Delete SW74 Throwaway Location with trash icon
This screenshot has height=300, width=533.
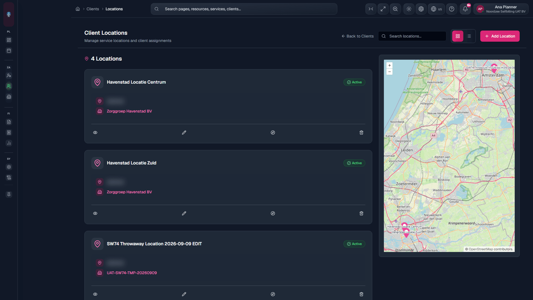tap(361, 294)
